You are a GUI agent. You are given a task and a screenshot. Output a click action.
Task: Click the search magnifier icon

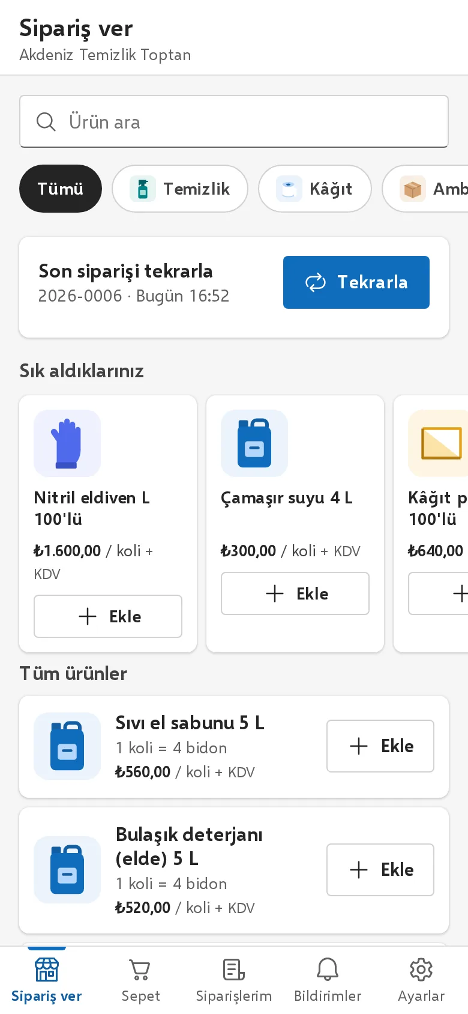(46, 122)
